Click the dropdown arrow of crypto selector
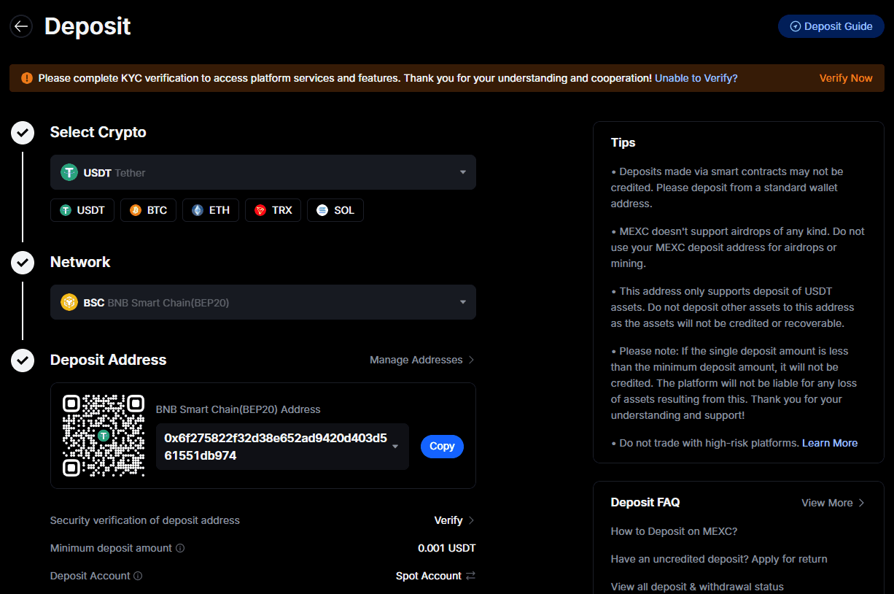 463,173
